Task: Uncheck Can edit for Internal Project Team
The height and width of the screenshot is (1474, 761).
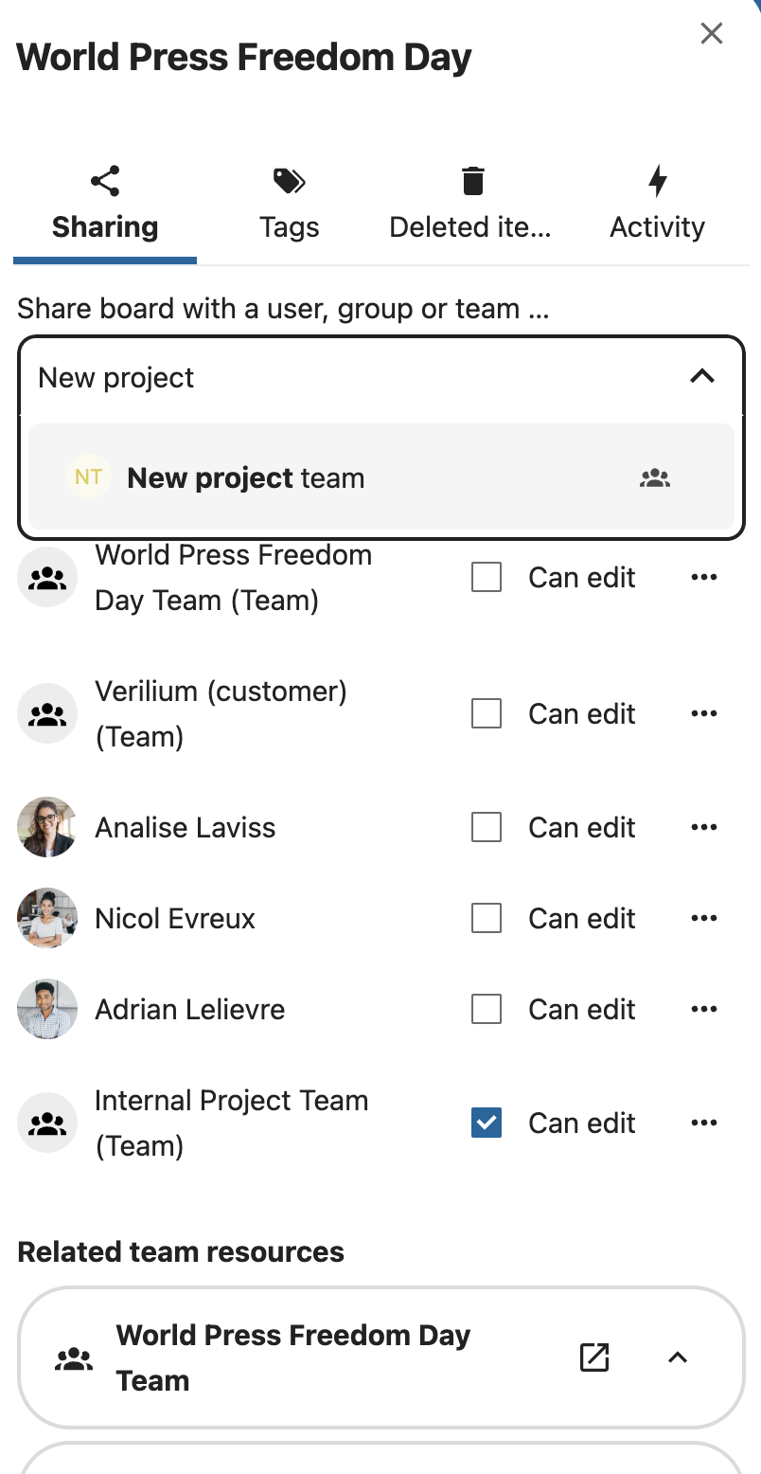Action: pos(486,1123)
